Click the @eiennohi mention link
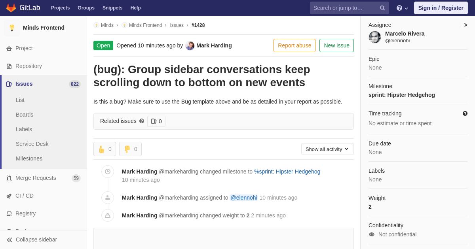Image resolution: width=475 pixels, height=249 pixels. (244, 198)
